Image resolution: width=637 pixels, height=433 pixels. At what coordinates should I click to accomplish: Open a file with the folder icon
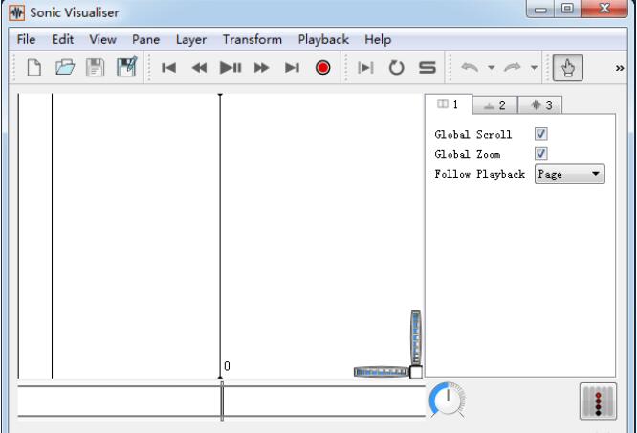(x=65, y=67)
